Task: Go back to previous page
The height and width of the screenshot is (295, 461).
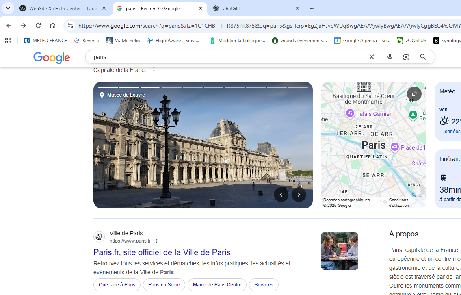Action: tap(9, 26)
